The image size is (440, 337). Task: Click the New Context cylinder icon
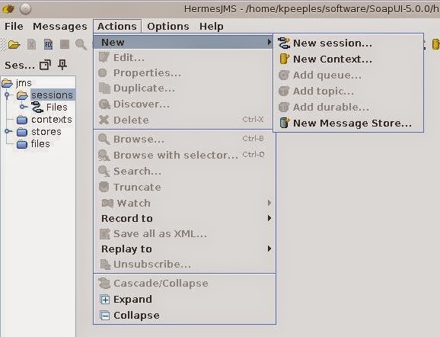point(284,59)
